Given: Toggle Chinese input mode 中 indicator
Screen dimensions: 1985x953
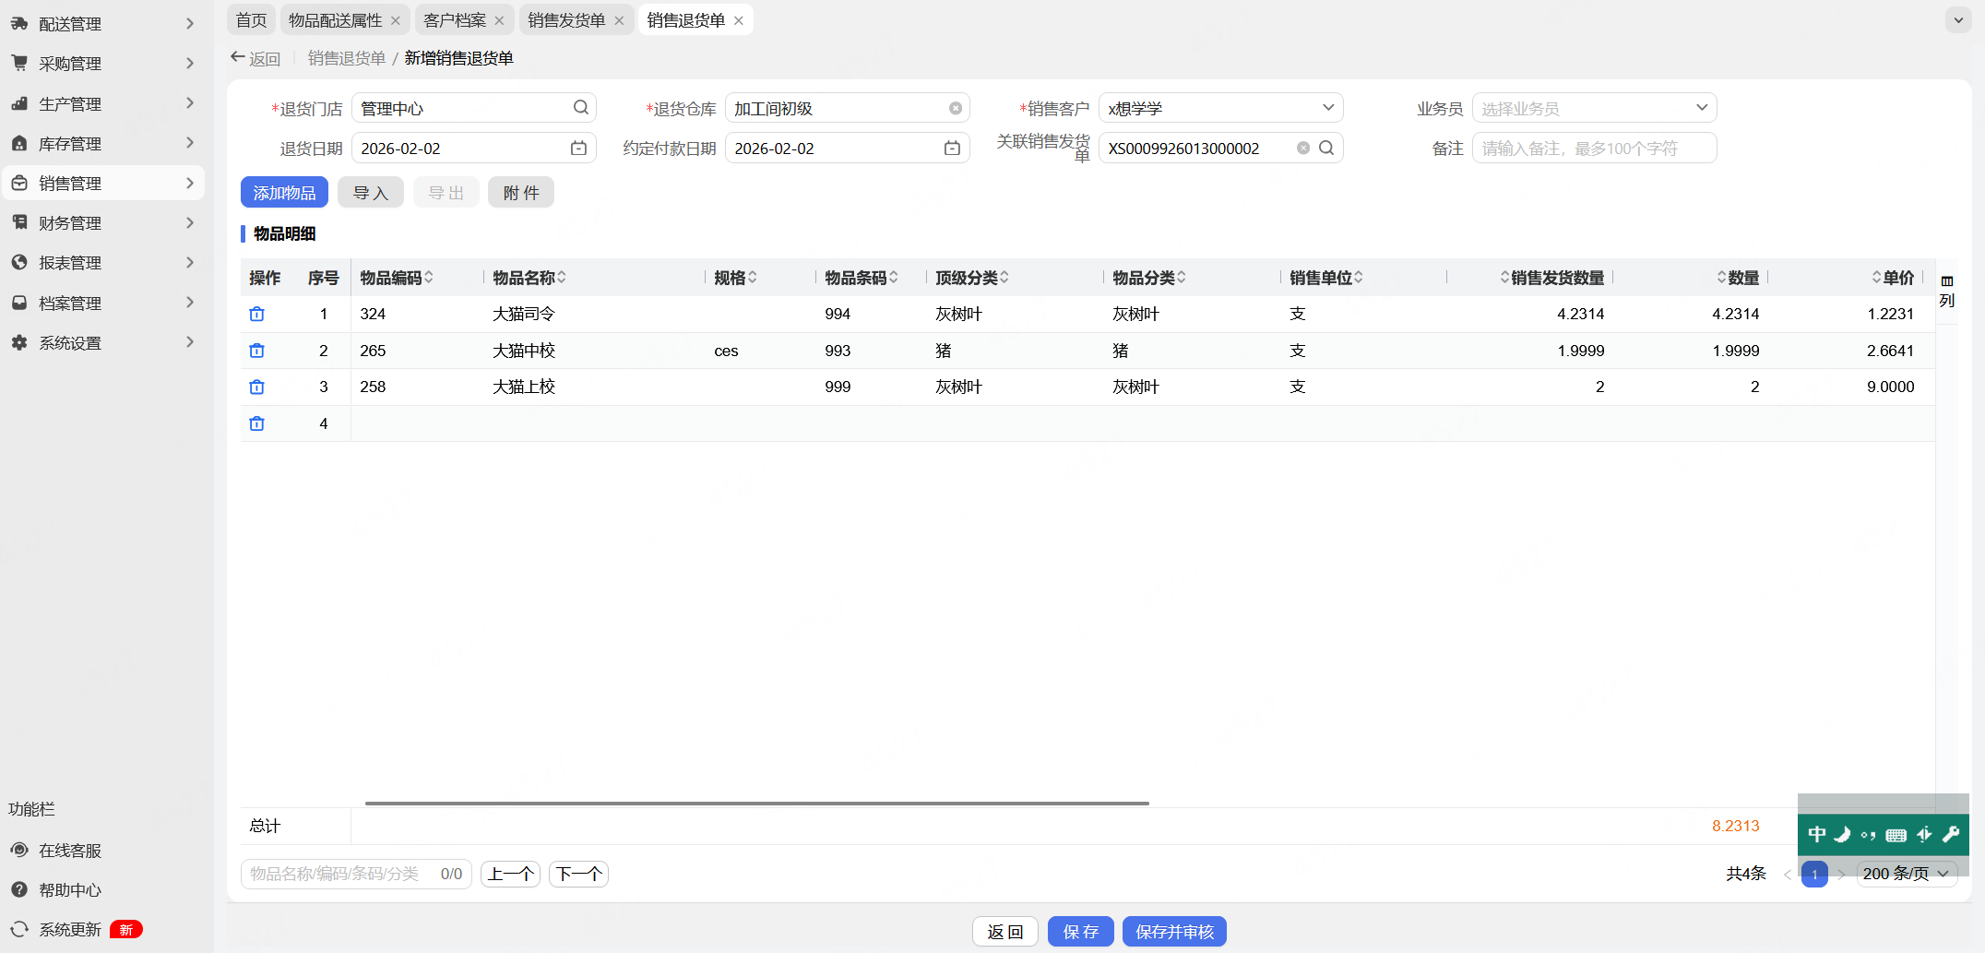Looking at the screenshot, I should pos(1816,835).
